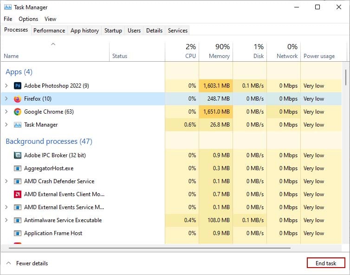Click the horizontal scrollbar at the bottom
The image size is (350, 275).
(150, 248)
